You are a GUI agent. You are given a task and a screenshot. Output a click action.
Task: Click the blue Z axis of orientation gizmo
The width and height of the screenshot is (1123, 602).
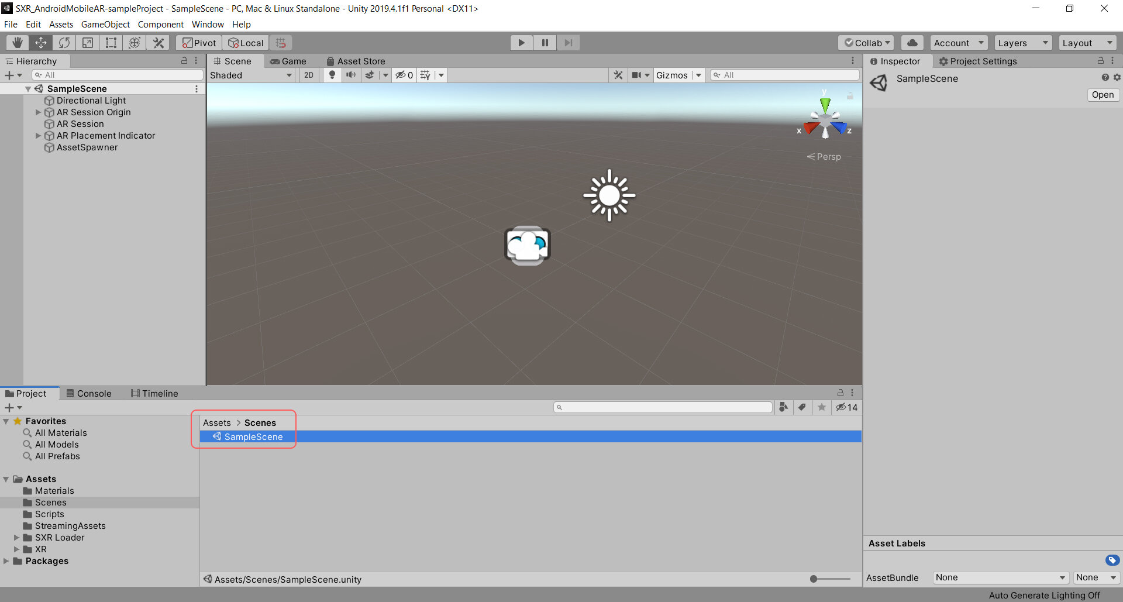(x=840, y=127)
